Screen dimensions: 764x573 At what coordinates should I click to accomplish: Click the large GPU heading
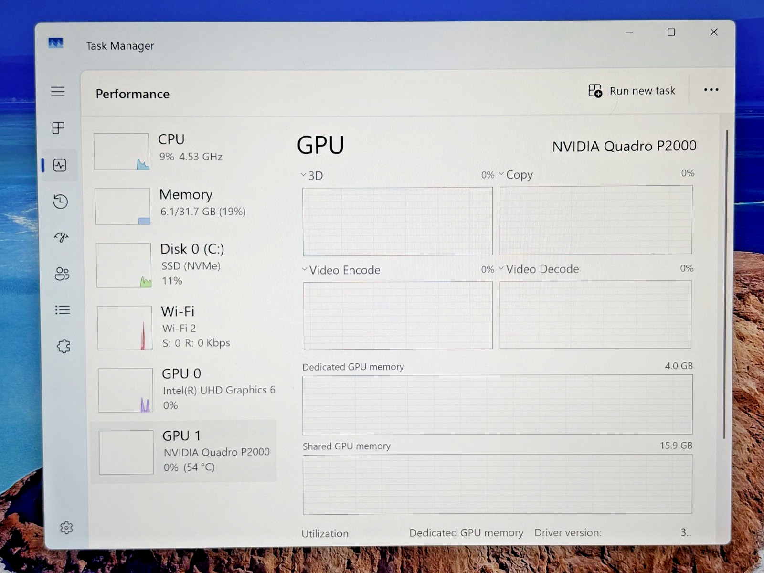pos(320,145)
